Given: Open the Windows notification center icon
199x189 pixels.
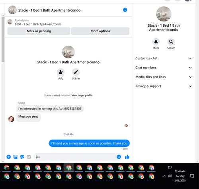Looking at the screenshot, I should click(192, 176).
